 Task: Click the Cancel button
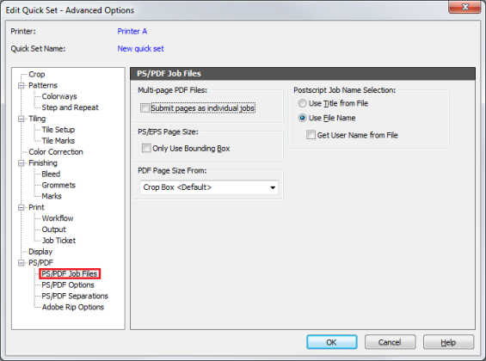(x=390, y=342)
